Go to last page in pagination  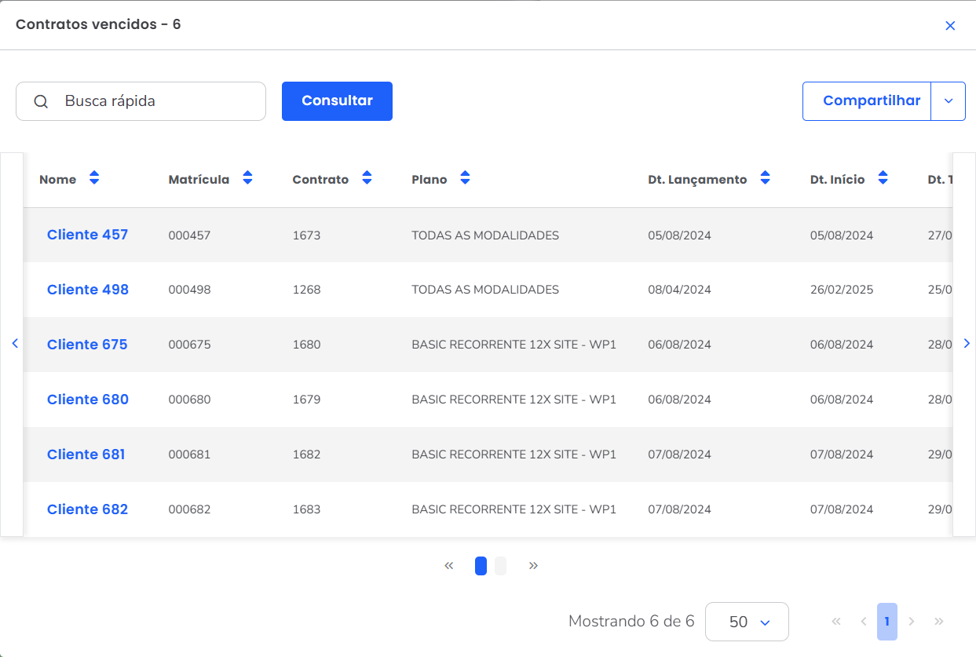coord(939,622)
